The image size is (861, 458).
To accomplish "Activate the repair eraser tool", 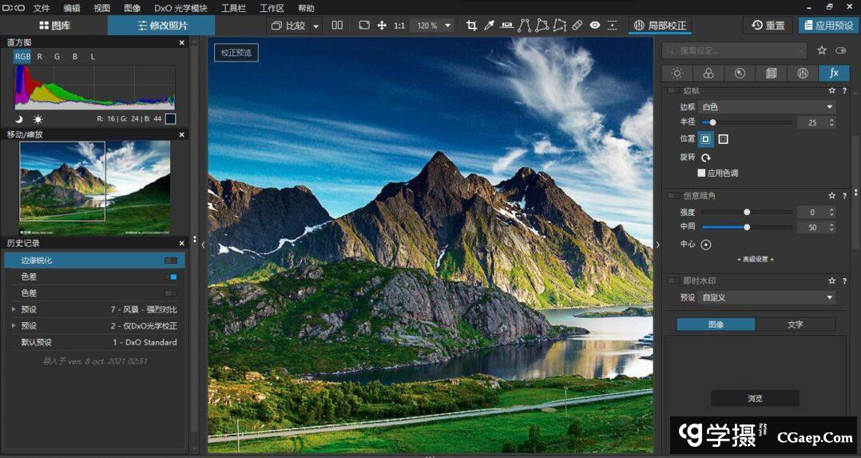I will [x=577, y=26].
